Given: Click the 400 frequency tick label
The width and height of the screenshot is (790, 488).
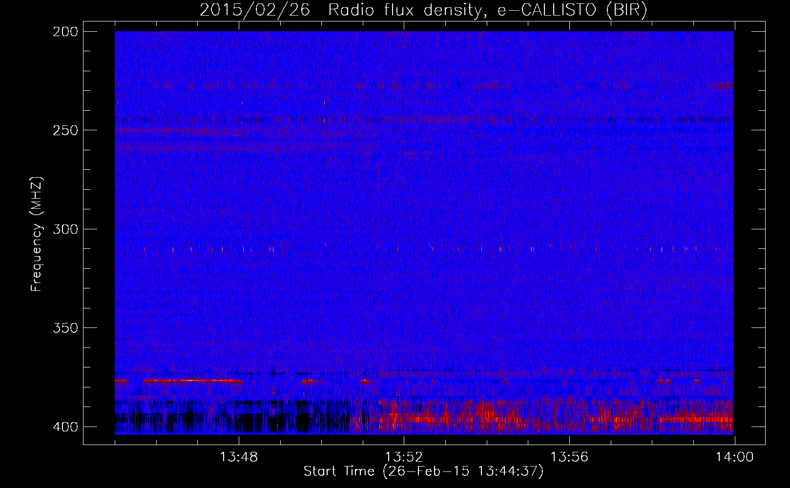Looking at the screenshot, I should [x=65, y=427].
